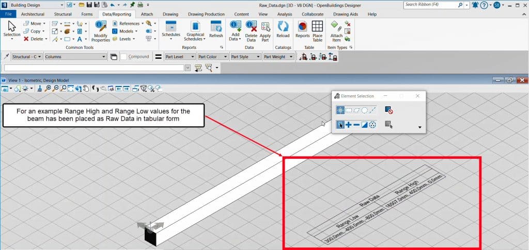The height and width of the screenshot is (250, 529).
Task: Reload the catalogs
Action: (x=283, y=29)
